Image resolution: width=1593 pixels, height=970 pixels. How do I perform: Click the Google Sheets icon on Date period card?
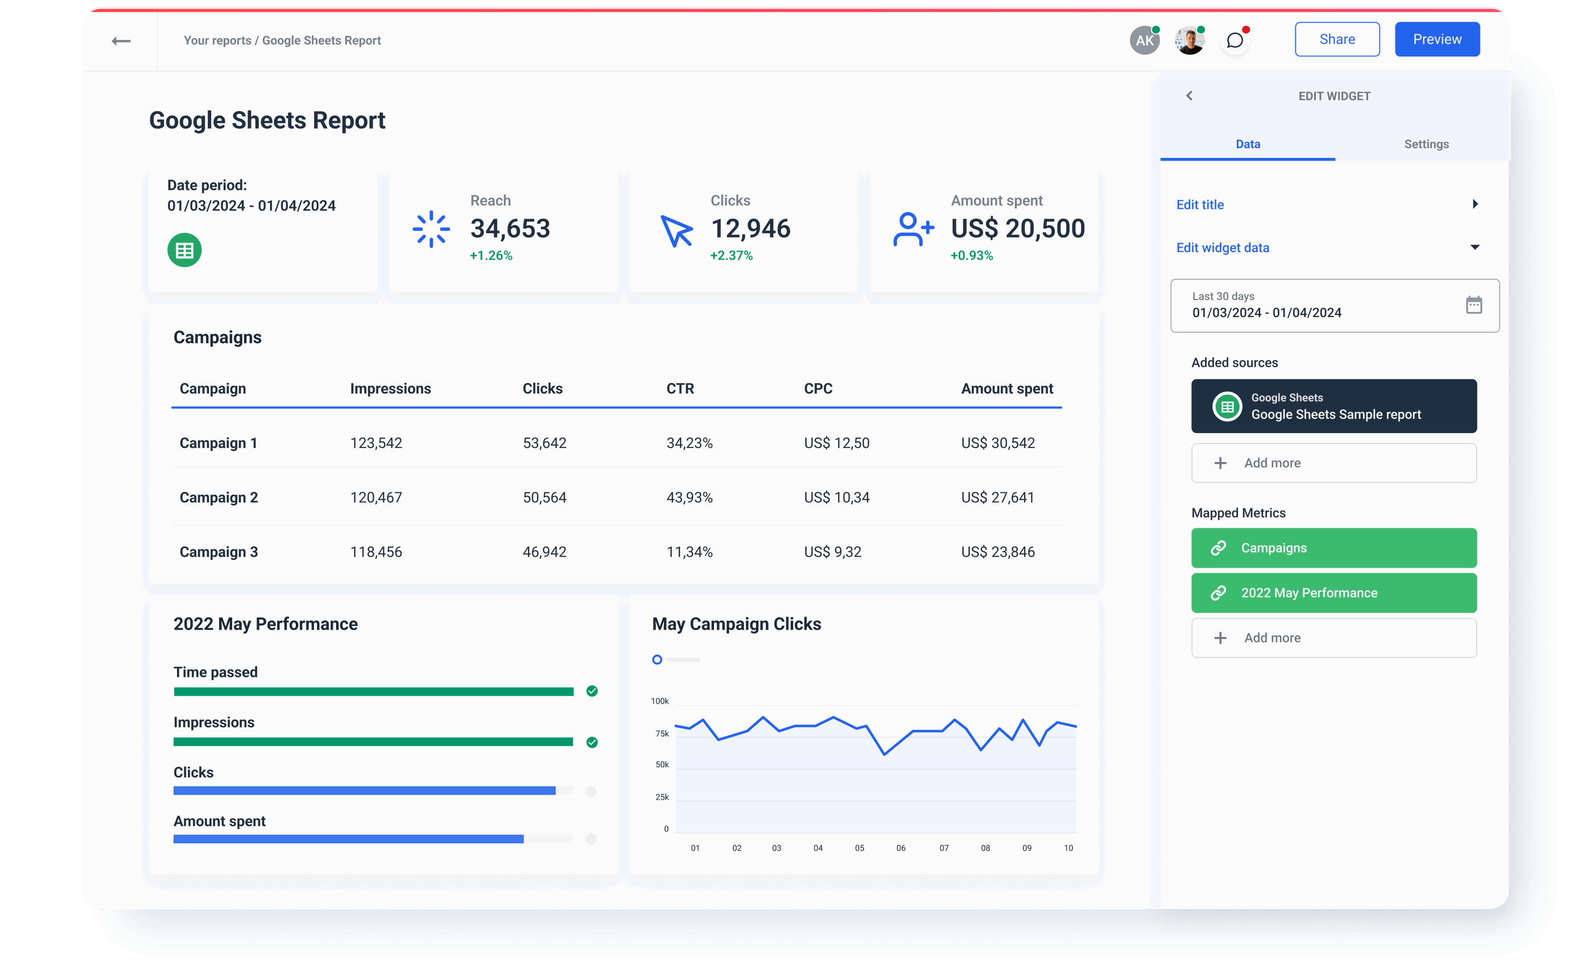(184, 249)
